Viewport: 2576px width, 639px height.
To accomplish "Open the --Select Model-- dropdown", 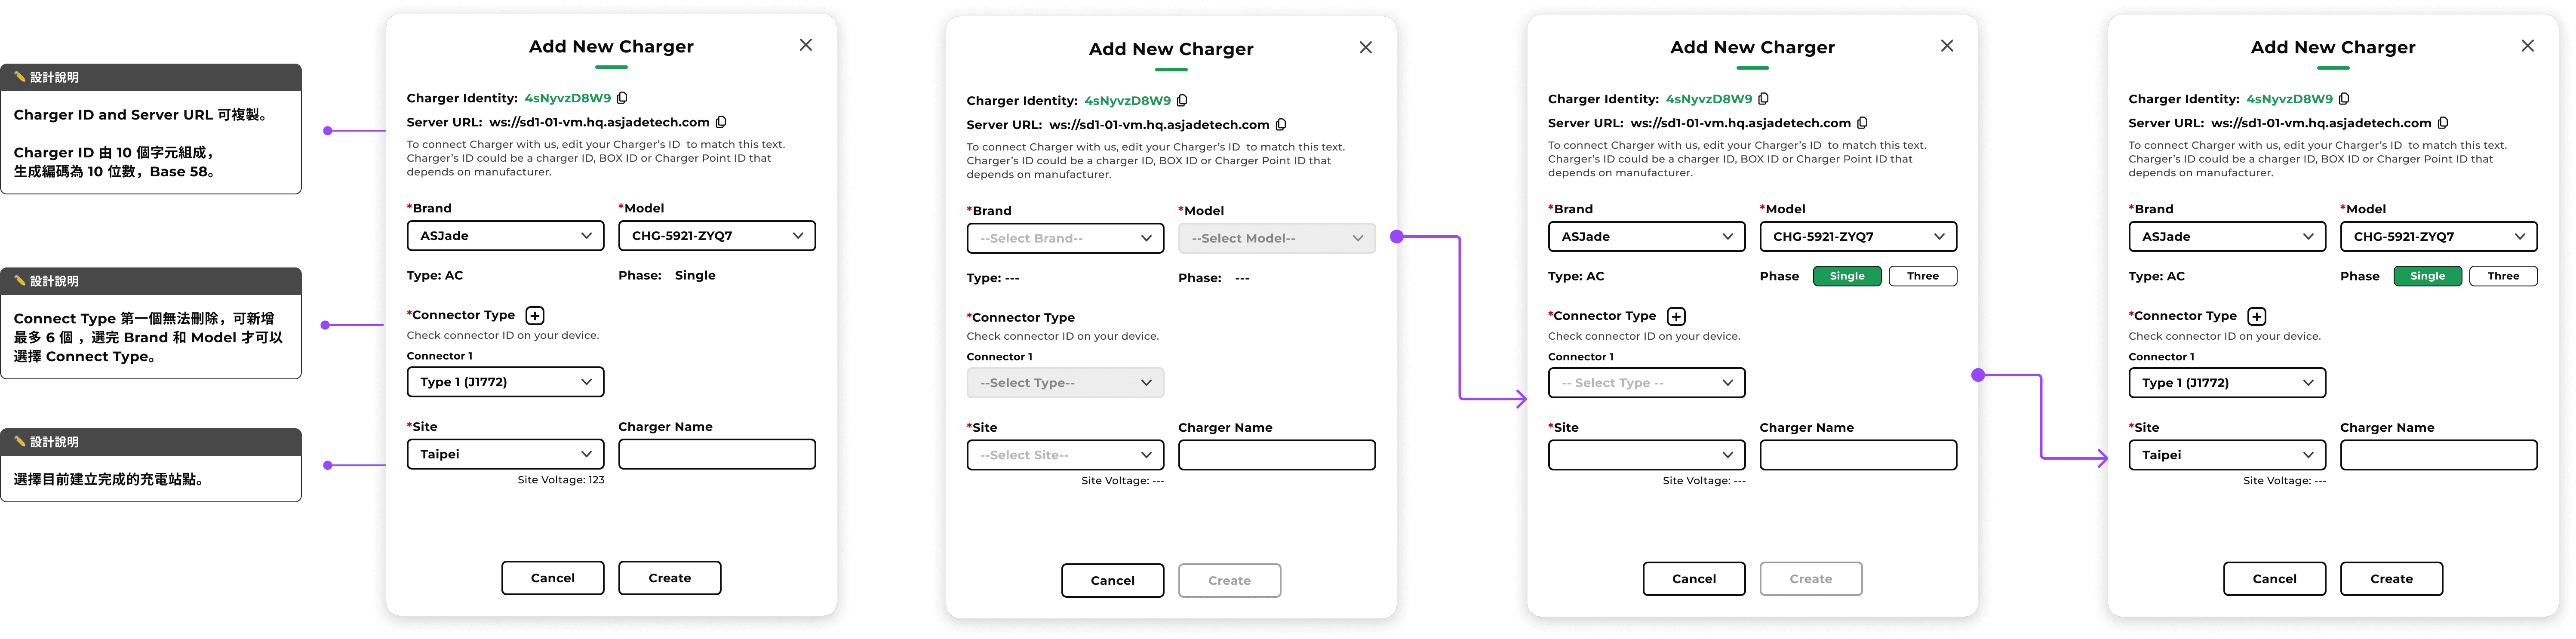I will tap(1276, 238).
